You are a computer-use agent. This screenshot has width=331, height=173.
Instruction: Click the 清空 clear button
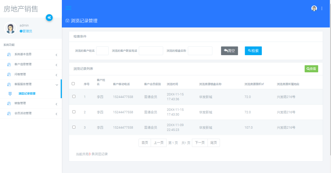pyautogui.click(x=229, y=51)
